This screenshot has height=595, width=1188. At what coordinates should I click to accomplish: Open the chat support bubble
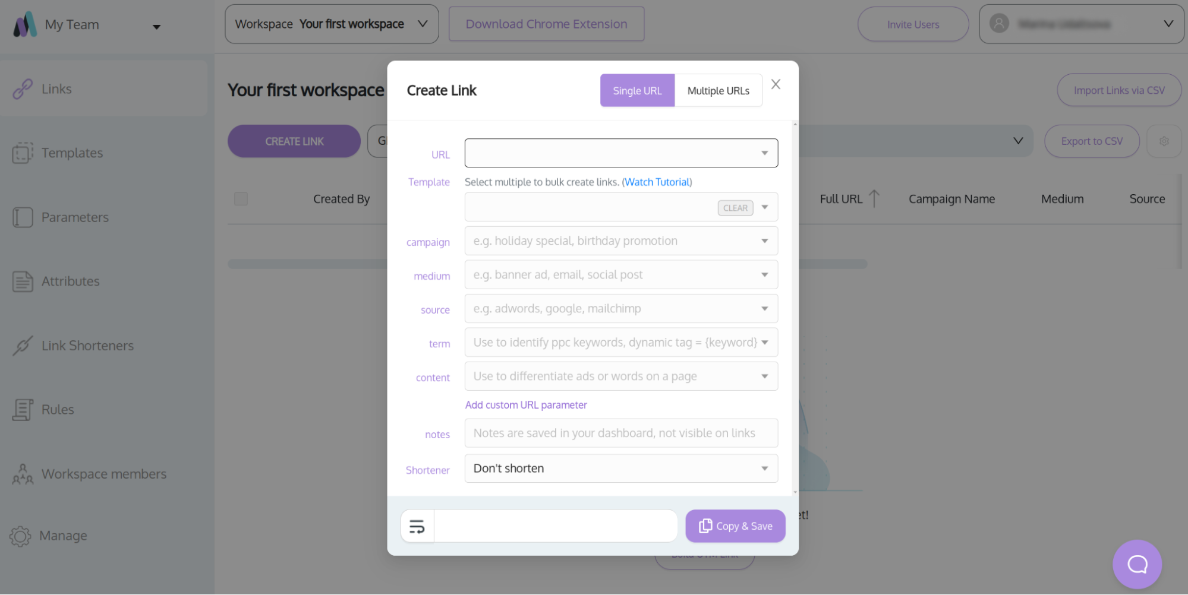click(x=1137, y=564)
